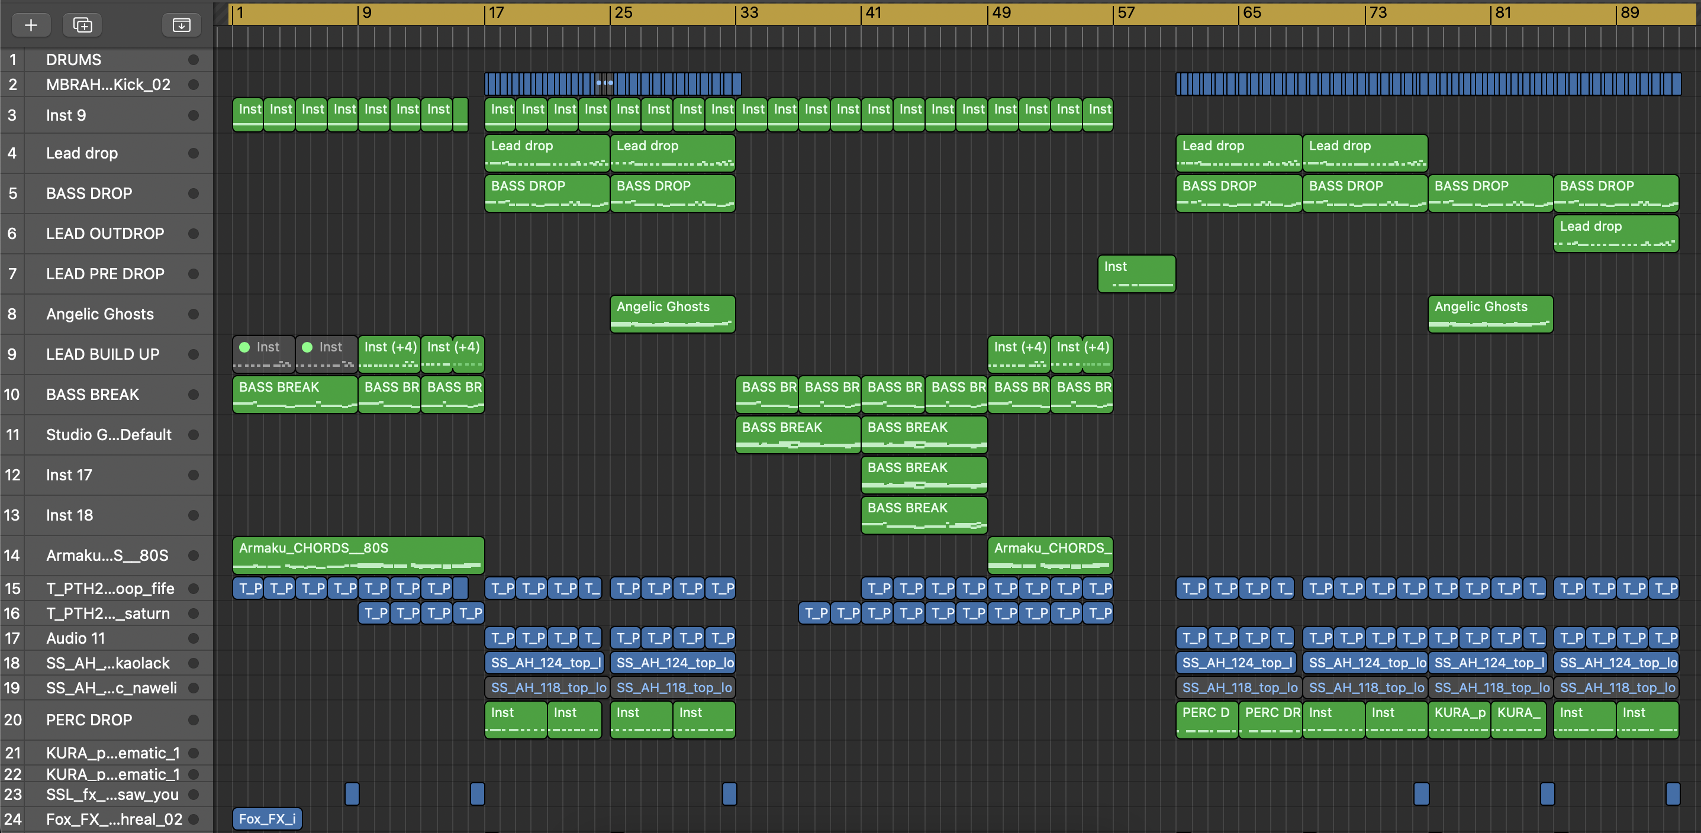Select the LEAD PRE DROP track header
The image size is (1701, 833).
(x=106, y=274)
